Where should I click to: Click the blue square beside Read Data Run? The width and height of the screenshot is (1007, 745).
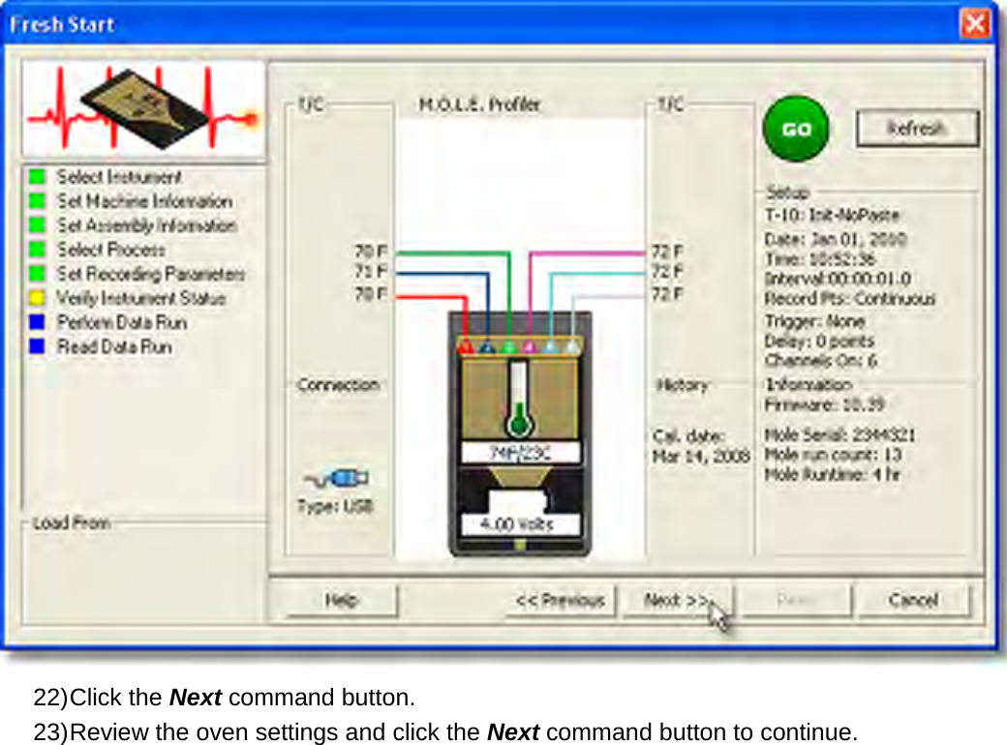tap(37, 346)
